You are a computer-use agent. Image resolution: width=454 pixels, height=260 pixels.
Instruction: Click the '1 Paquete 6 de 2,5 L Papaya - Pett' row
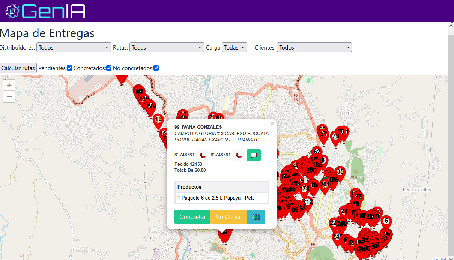[x=222, y=198]
